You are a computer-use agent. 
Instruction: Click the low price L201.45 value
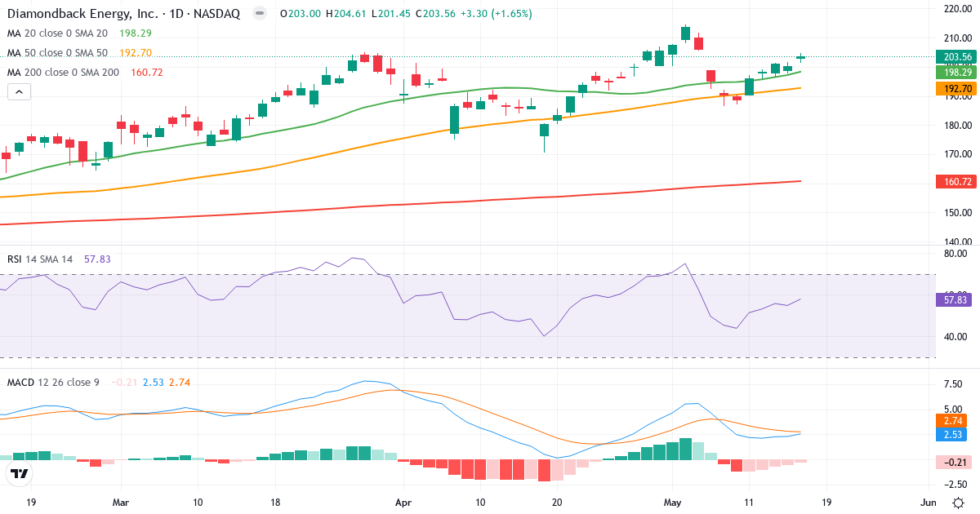391,14
